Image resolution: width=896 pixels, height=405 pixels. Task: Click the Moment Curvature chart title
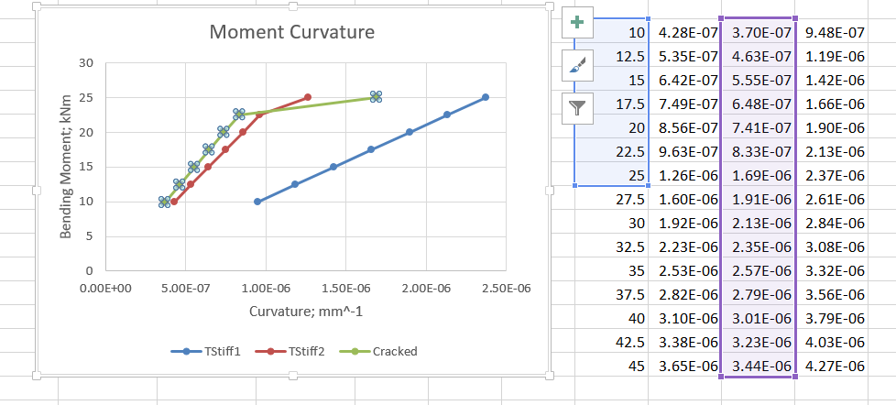(291, 33)
